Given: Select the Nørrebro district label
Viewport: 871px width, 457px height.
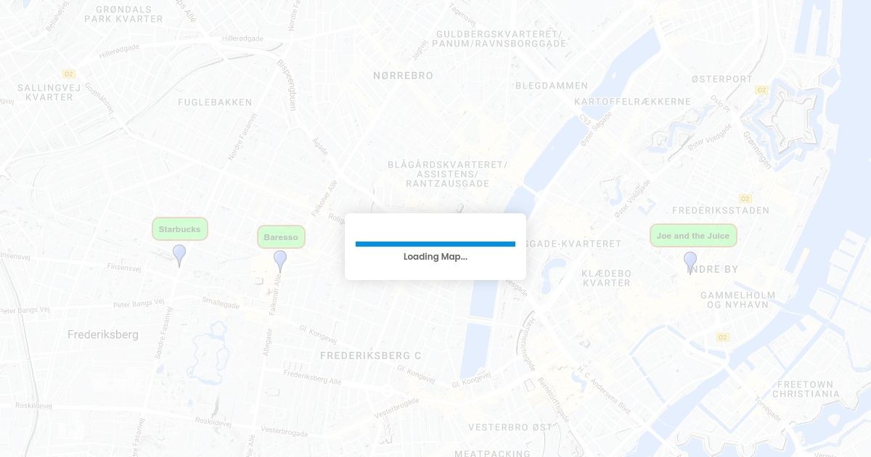Looking at the screenshot, I should (x=403, y=75).
